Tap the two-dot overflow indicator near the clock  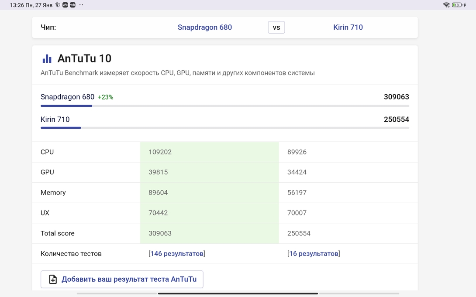(81, 5)
